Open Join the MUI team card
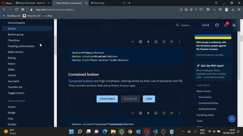 coord(213,71)
